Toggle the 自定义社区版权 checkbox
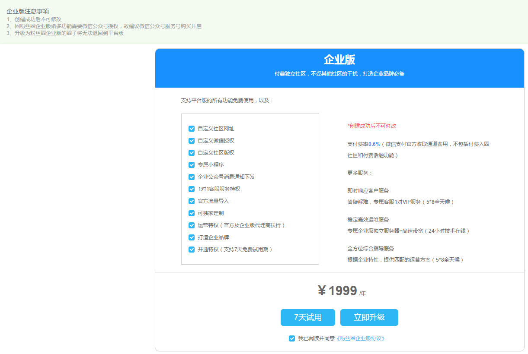The width and height of the screenshot is (528, 354). pyautogui.click(x=192, y=153)
